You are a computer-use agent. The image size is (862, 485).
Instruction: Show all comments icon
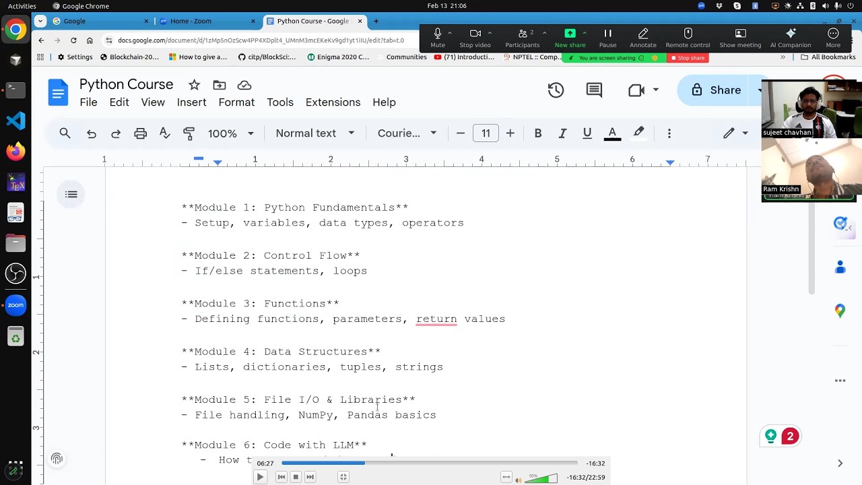pyautogui.click(x=594, y=90)
